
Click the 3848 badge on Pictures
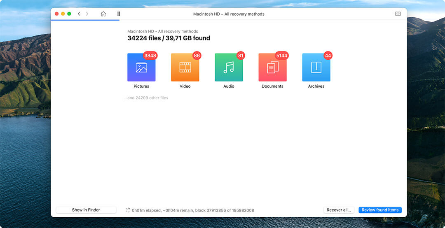point(150,56)
